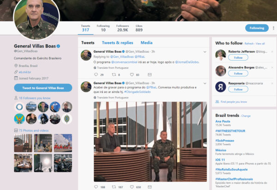This screenshot has width=277, height=190.
Task: Open eb.mil.br website link
Action: click(25, 72)
